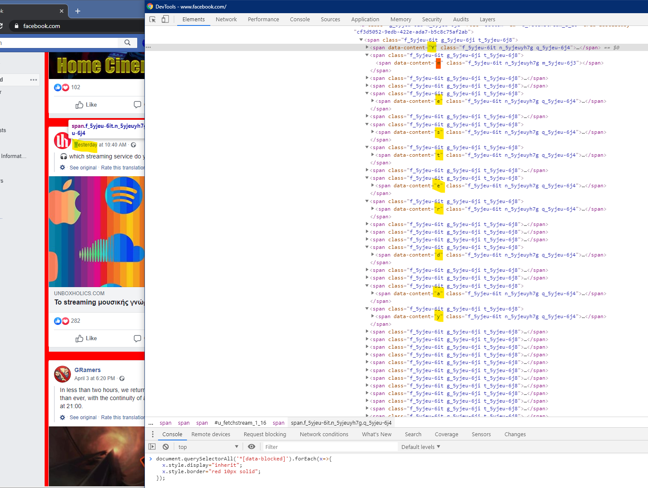Select the inspect element picker icon

click(152, 19)
